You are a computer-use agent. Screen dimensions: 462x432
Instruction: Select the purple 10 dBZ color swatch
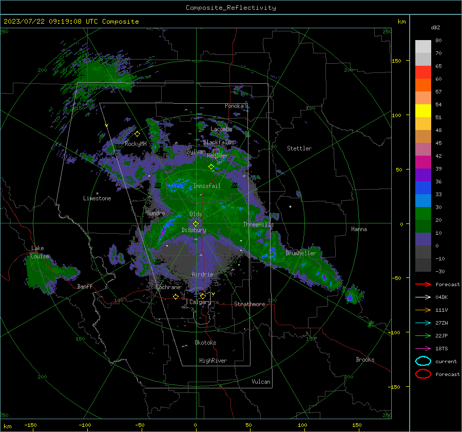coord(423,239)
